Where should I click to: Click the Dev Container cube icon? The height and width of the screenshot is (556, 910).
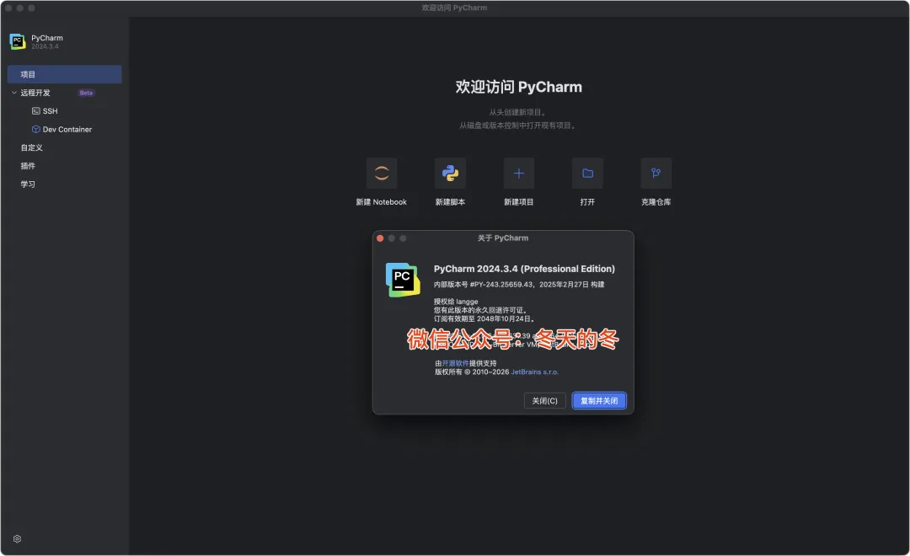pos(36,130)
